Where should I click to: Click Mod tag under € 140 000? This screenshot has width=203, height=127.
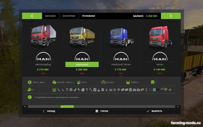(x=160, y=73)
